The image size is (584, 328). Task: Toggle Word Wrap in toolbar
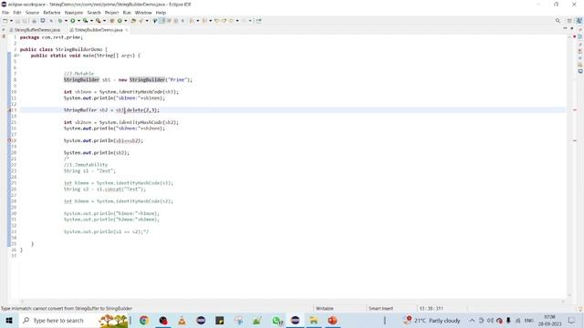coord(169,21)
